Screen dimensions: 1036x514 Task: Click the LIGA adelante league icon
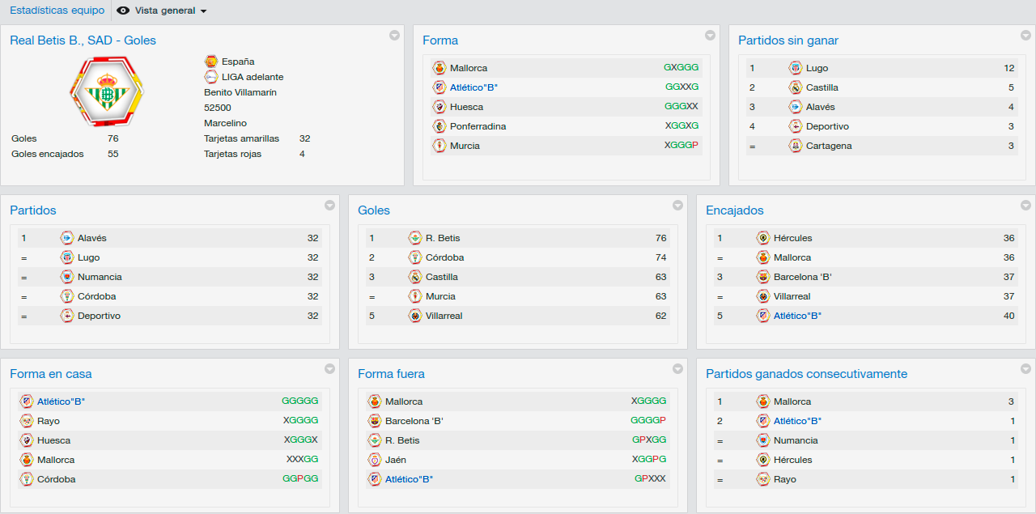tap(211, 77)
